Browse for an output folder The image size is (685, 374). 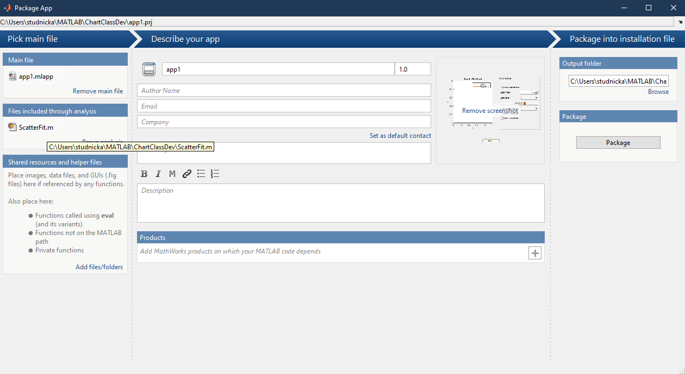[658, 92]
